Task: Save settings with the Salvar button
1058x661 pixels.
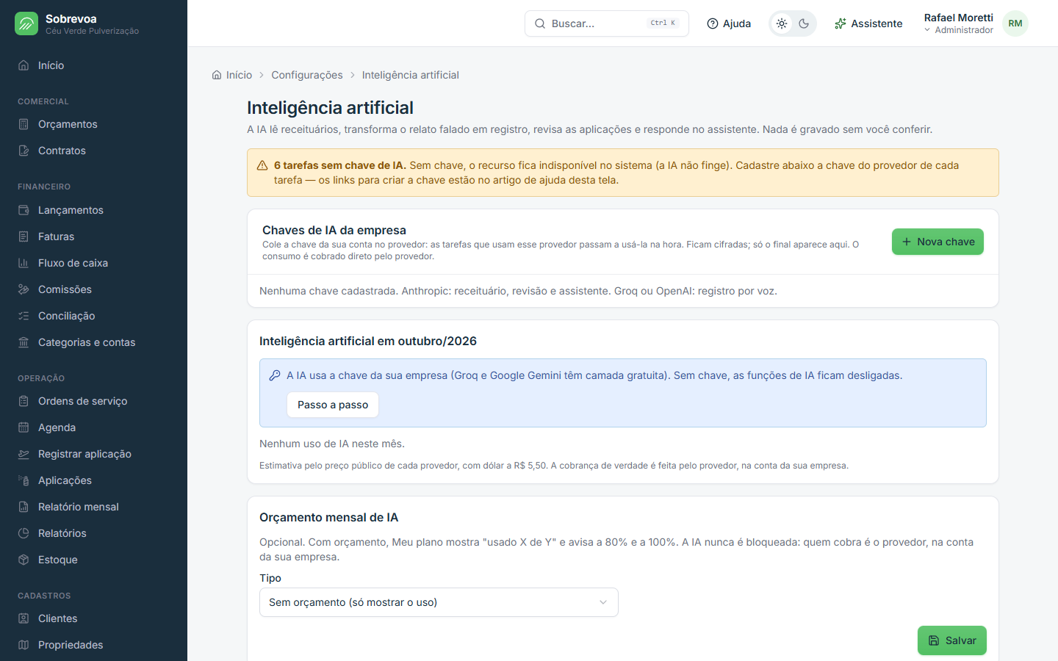Action: coord(952,640)
